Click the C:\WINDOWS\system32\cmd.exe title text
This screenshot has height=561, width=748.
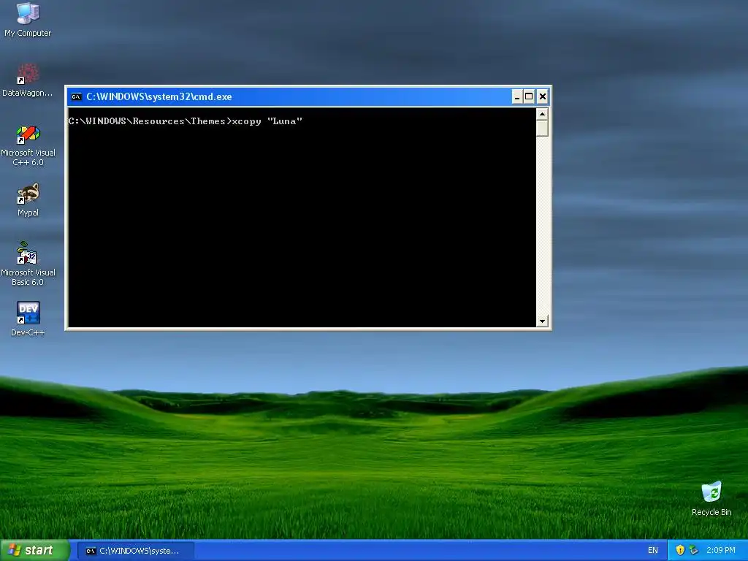point(159,97)
